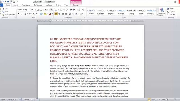
Task: Toggle Show/Hide paragraph marks
Action: (83, 10)
